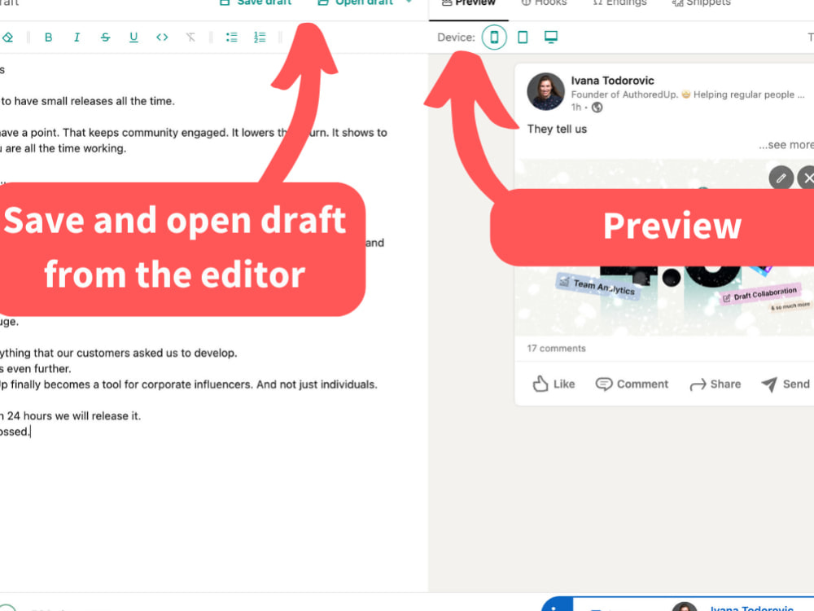
Task: Edit the post image with pencil icon
Action: [x=781, y=178]
